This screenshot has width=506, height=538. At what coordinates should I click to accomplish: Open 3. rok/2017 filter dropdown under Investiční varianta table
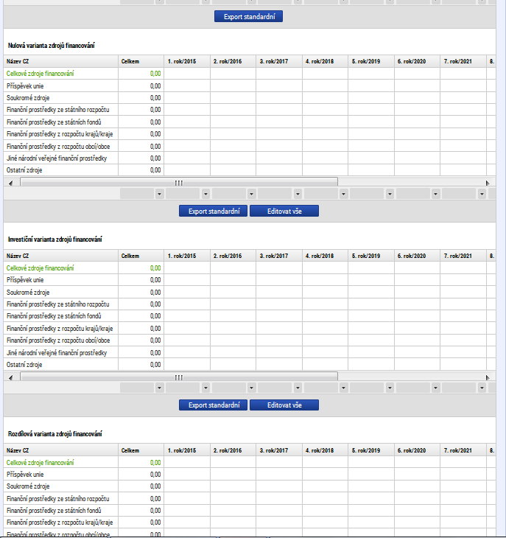tap(298, 388)
